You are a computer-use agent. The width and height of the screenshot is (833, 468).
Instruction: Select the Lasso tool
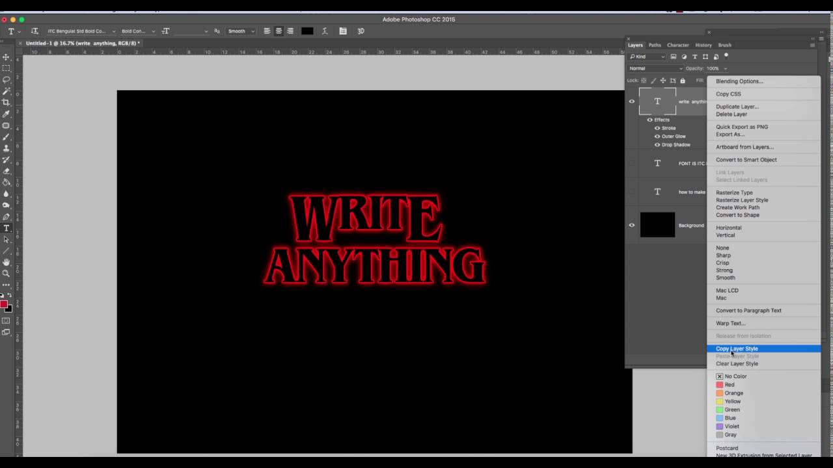(x=7, y=80)
